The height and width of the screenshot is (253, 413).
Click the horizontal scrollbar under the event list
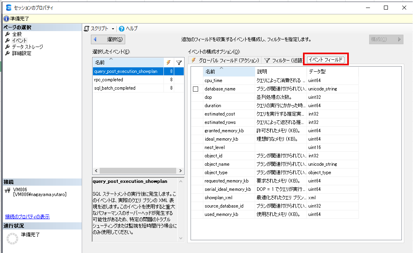(x=138, y=171)
